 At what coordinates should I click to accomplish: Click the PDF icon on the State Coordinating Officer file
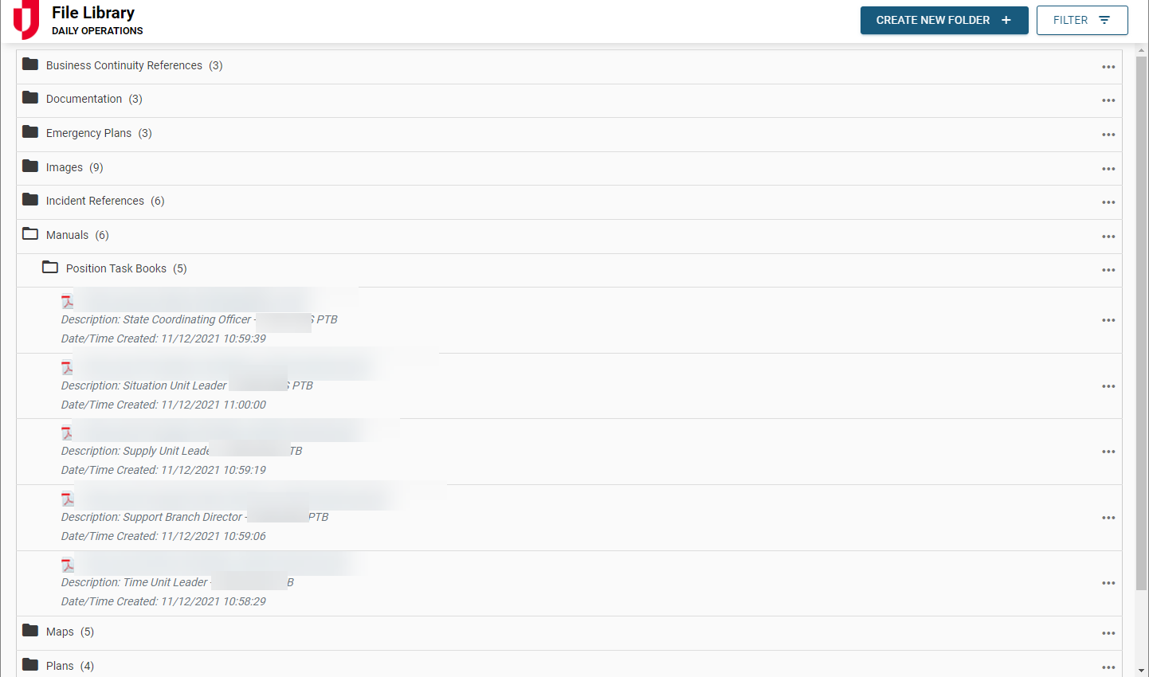(x=69, y=301)
